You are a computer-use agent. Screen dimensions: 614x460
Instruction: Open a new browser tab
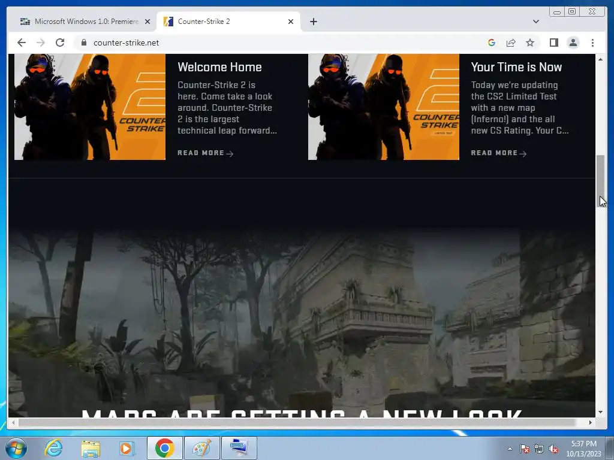pyautogui.click(x=313, y=22)
